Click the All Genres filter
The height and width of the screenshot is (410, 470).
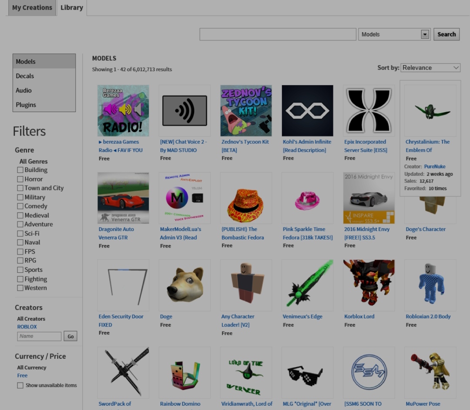click(33, 162)
